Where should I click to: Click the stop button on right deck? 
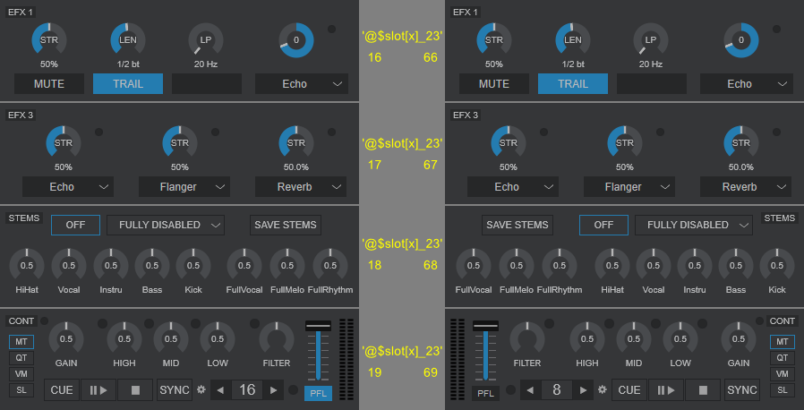[x=702, y=389]
